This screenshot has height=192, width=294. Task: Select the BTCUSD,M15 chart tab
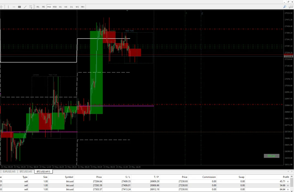tap(43, 171)
